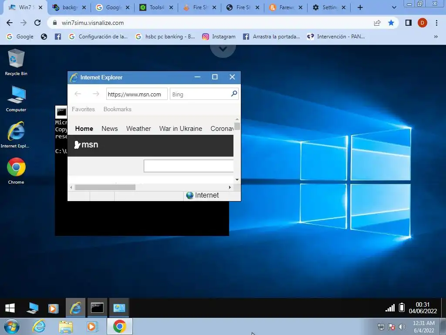Open Chrome three-dot menu
Screen dimensions: 446x335
(436, 23)
